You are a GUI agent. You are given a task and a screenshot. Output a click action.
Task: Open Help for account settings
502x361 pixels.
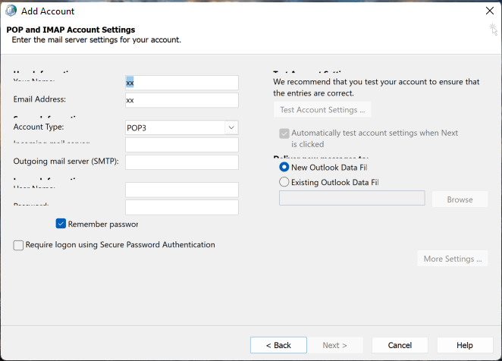tap(465, 345)
